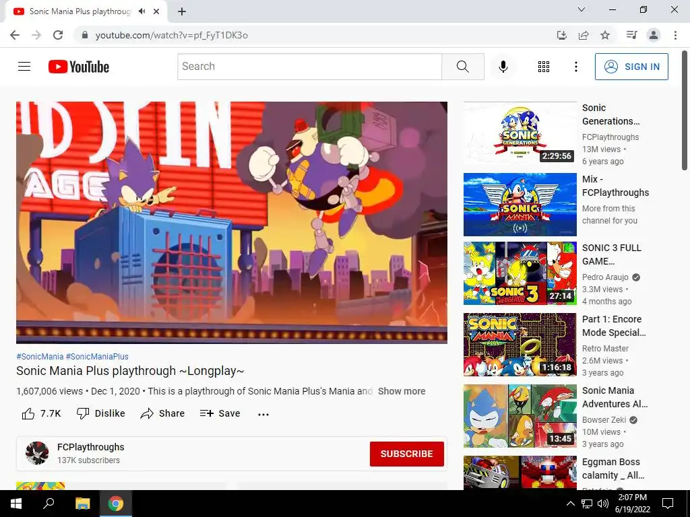Open the FCPlaythroughs channel avatar

[x=37, y=453]
